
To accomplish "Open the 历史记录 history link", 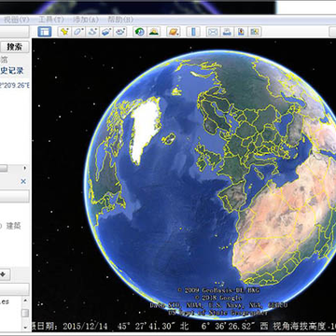I will tap(12, 71).
